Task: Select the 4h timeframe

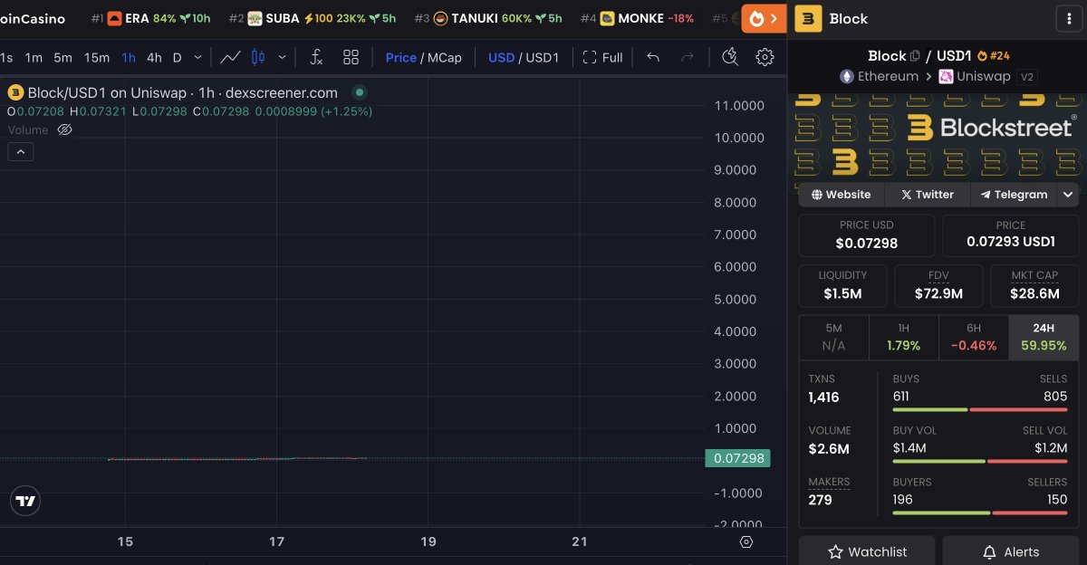Action: pyautogui.click(x=154, y=57)
